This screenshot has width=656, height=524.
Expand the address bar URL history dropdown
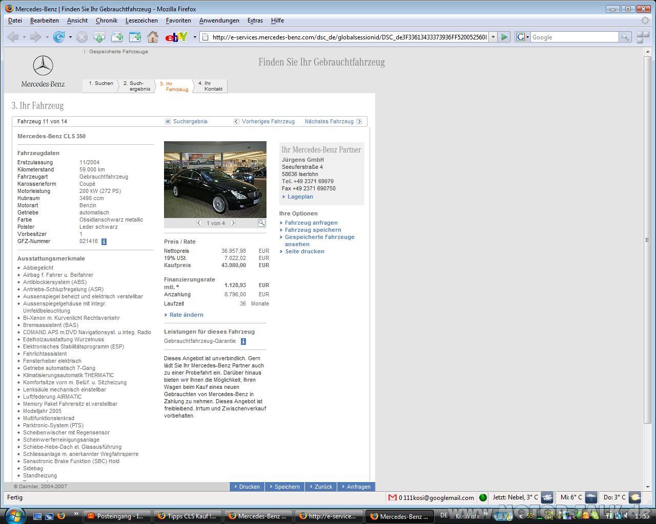(x=493, y=37)
